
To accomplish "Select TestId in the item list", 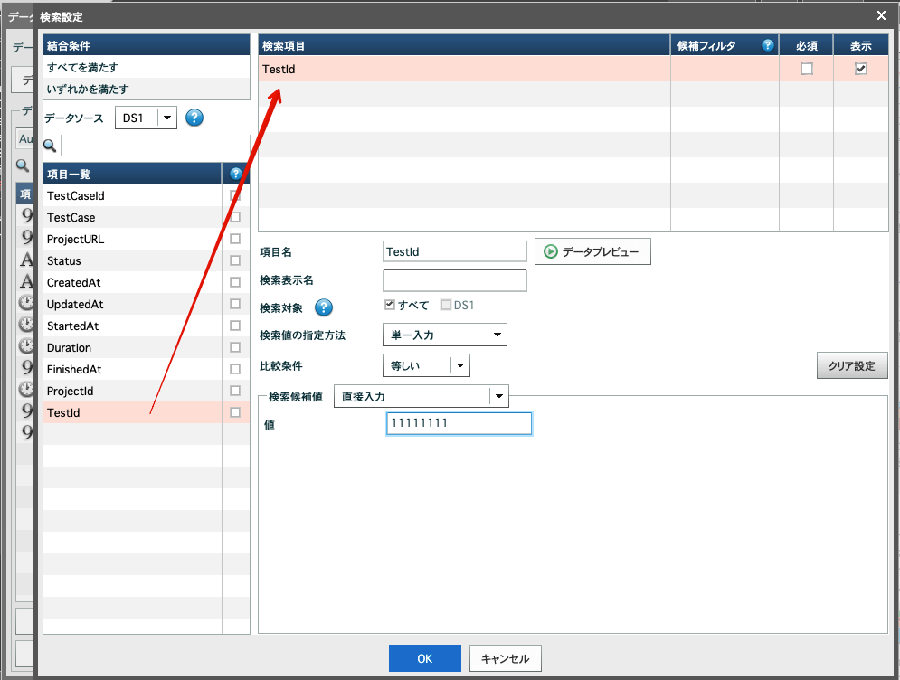I will pos(132,412).
